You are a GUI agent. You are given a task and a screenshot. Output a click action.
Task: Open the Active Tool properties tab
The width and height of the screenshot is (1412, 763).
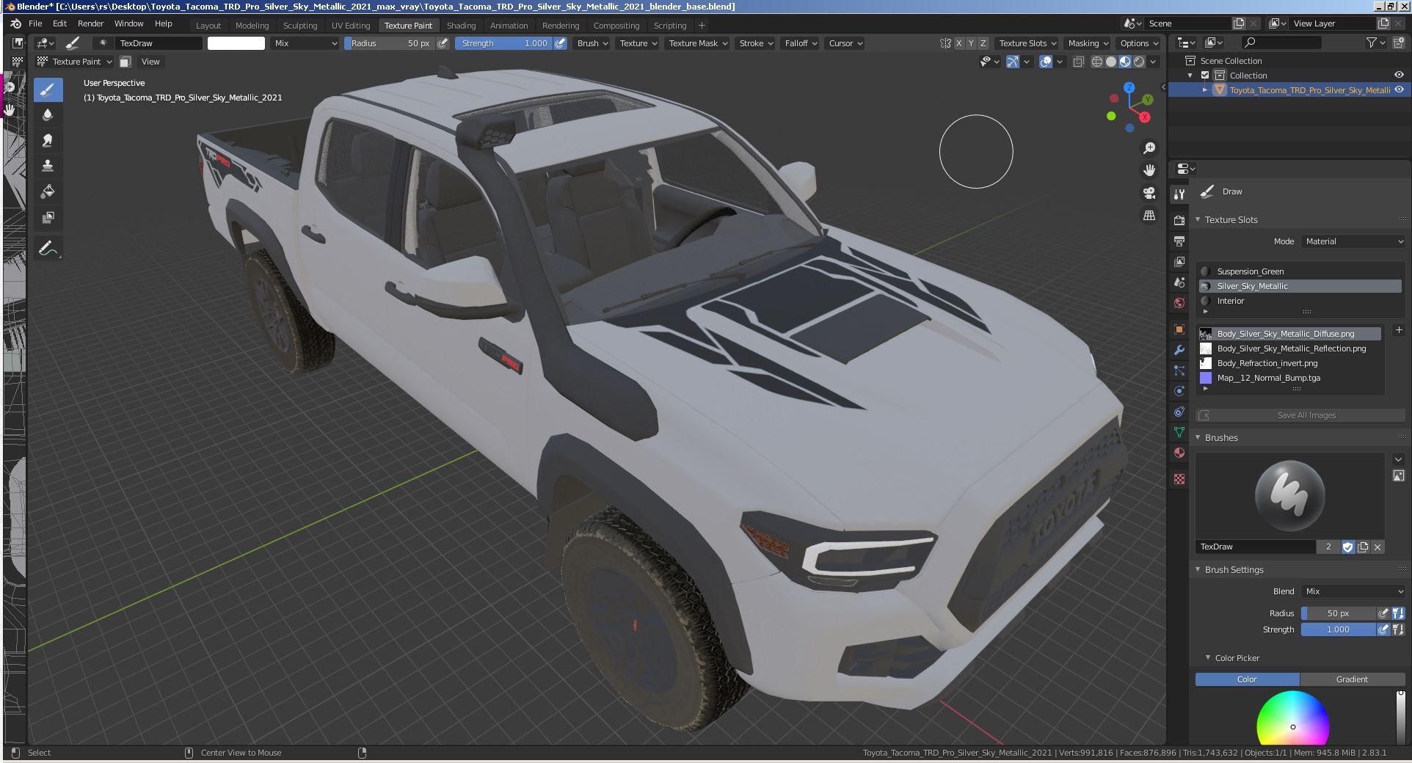pyautogui.click(x=1179, y=194)
